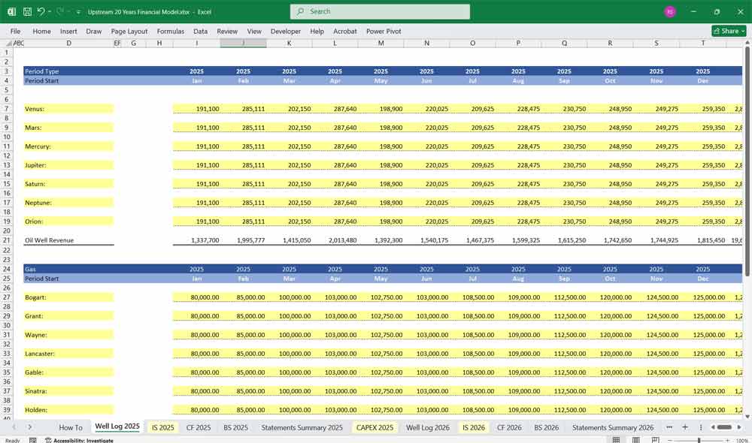Click Accessibility: Investigate in status bar
Image resolution: width=752 pixels, height=443 pixels.
[80, 440]
